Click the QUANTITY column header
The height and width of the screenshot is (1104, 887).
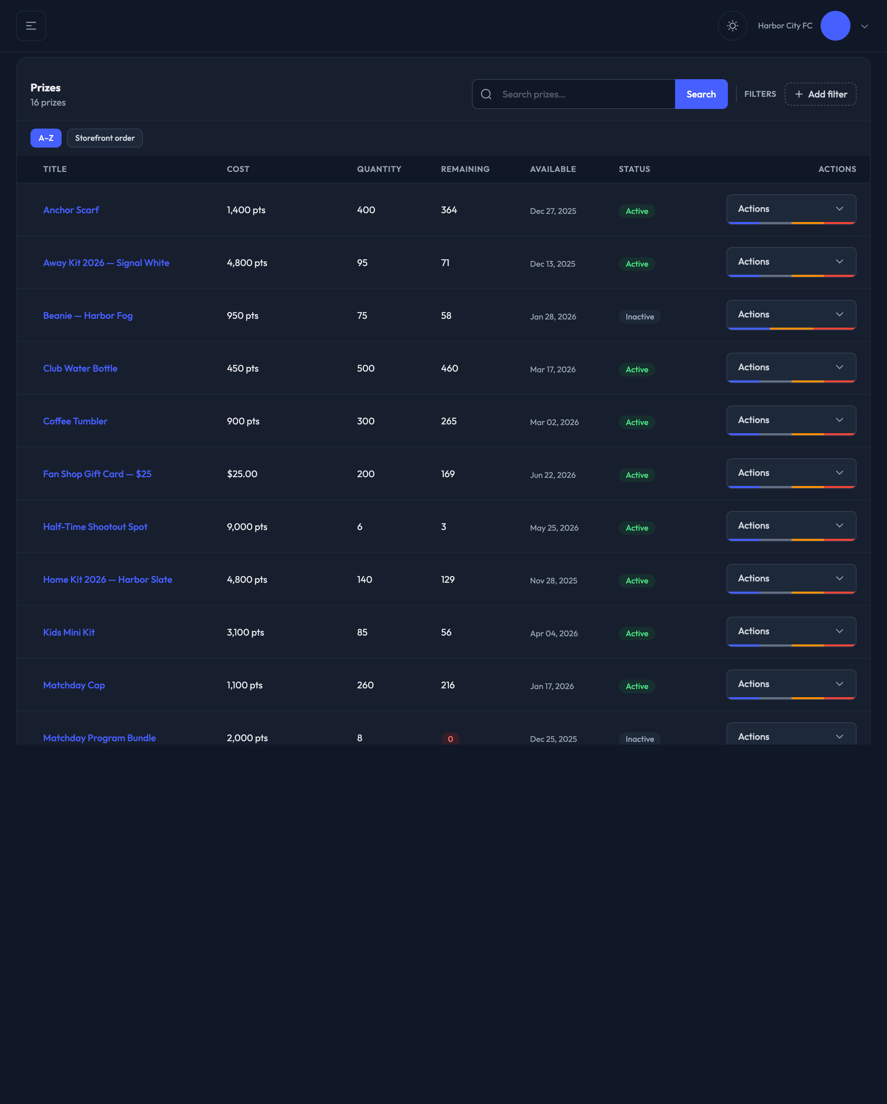pyautogui.click(x=379, y=169)
